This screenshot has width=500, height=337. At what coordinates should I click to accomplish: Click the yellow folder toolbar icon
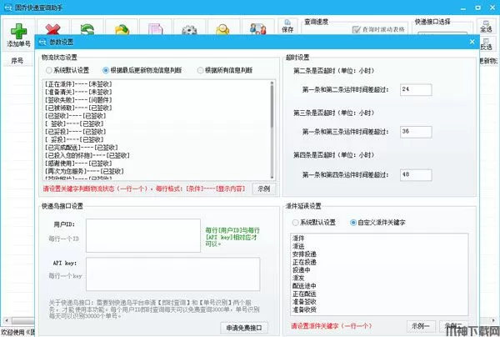point(122,30)
